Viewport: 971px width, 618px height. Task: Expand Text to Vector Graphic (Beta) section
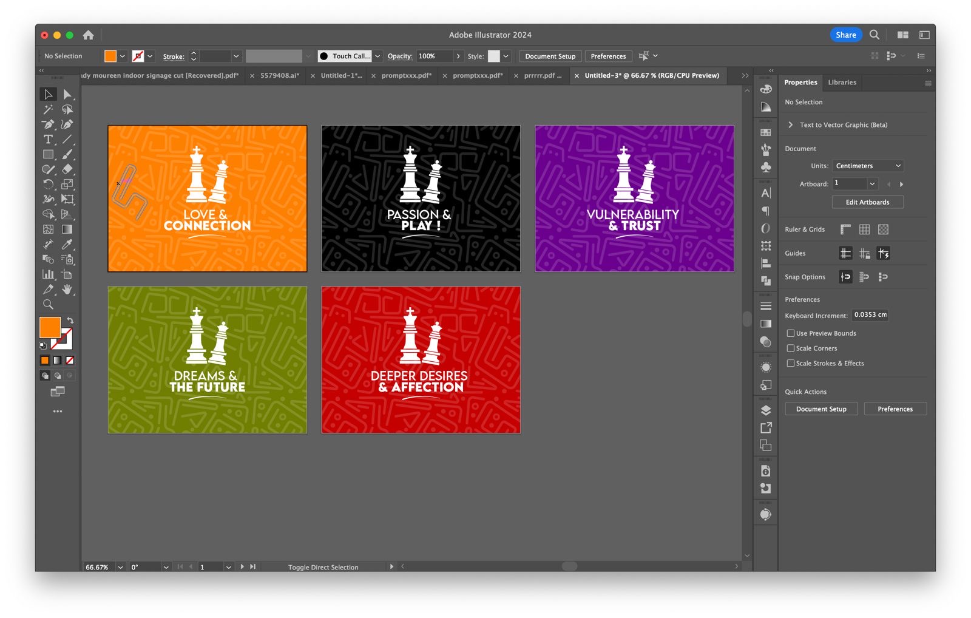tap(790, 125)
